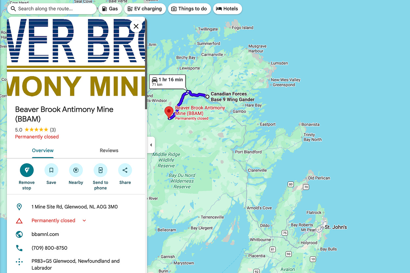Viewport: 410px width, 273px height.
Task: Click the Nearby search icon
Action: (x=76, y=170)
